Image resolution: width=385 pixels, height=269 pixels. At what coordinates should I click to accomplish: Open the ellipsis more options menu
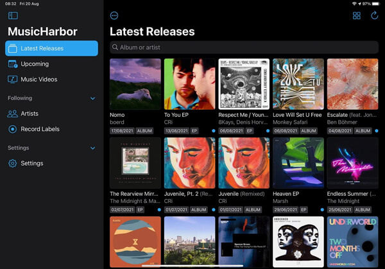[x=114, y=15]
